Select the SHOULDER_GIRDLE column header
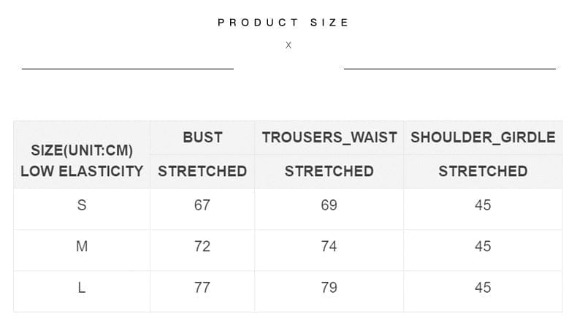The width and height of the screenshot is (577, 325). click(483, 137)
